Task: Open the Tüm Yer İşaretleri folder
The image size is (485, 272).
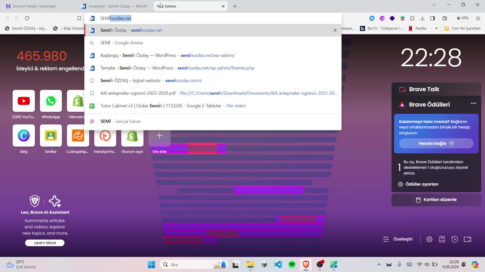Action: coord(462,28)
